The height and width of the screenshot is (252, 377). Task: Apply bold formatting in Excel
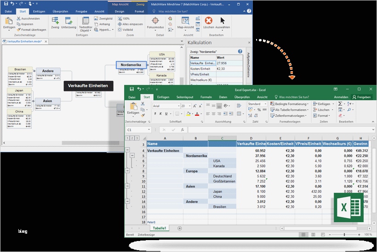click(x=155, y=114)
